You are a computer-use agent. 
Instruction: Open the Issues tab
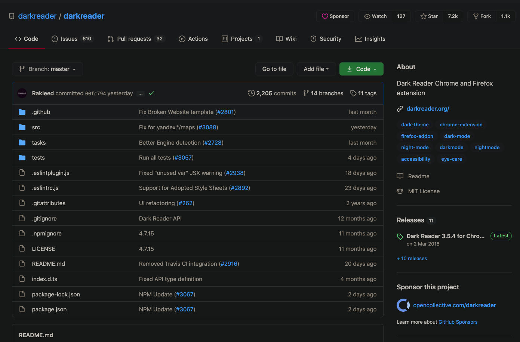click(72, 39)
